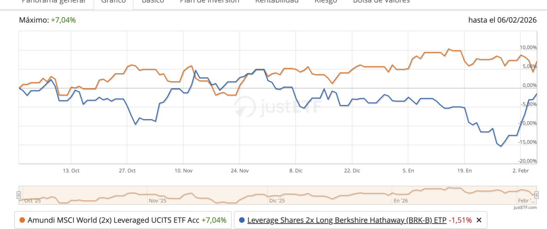Click Dic '25 in range navigator
The width and height of the screenshot is (547, 229).
[x=277, y=201]
